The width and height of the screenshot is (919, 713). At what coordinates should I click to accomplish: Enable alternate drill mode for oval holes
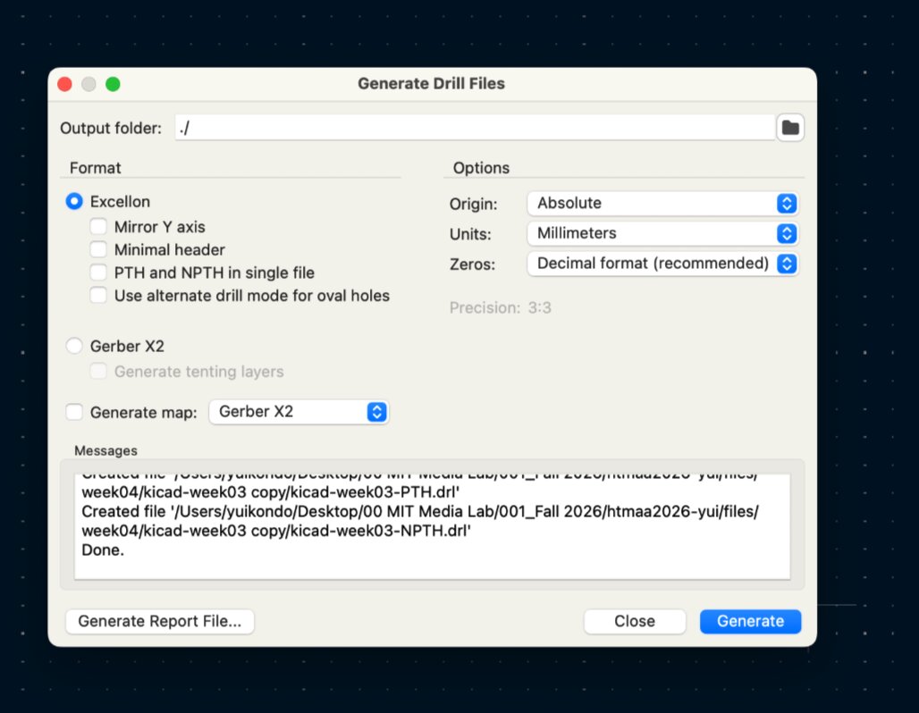pyautogui.click(x=98, y=295)
